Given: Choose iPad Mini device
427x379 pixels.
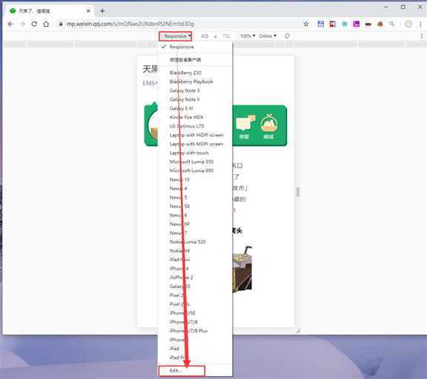Looking at the screenshot, I should [195, 260].
